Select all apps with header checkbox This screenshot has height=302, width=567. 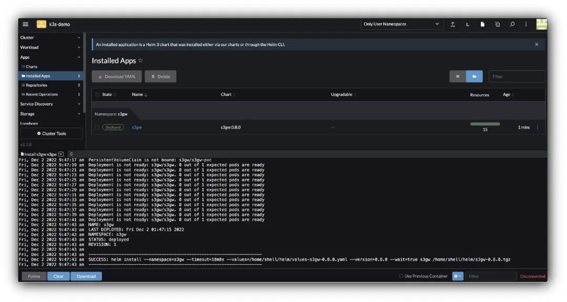tap(97, 95)
